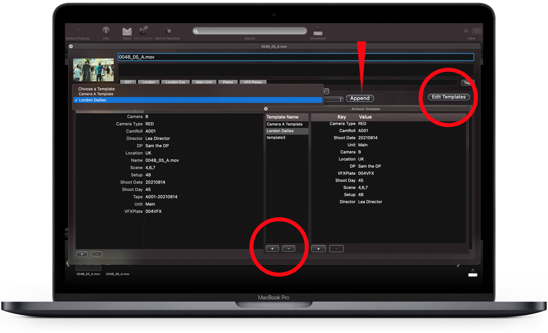Click the Send envelope icon
This screenshot has width=548, height=333.
127,31
